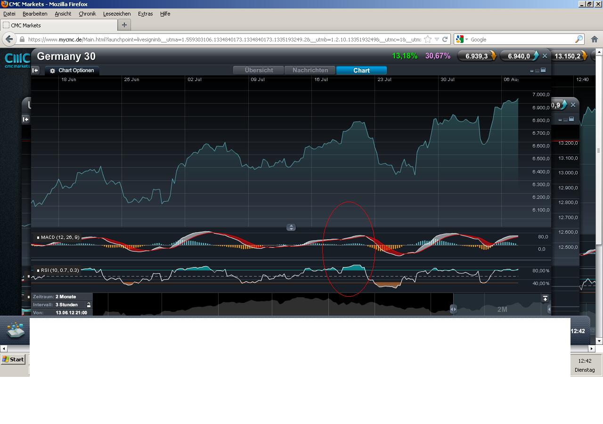Collapse the side panel in the background chart window
The height and width of the screenshot is (424, 603).
click(x=26, y=119)
